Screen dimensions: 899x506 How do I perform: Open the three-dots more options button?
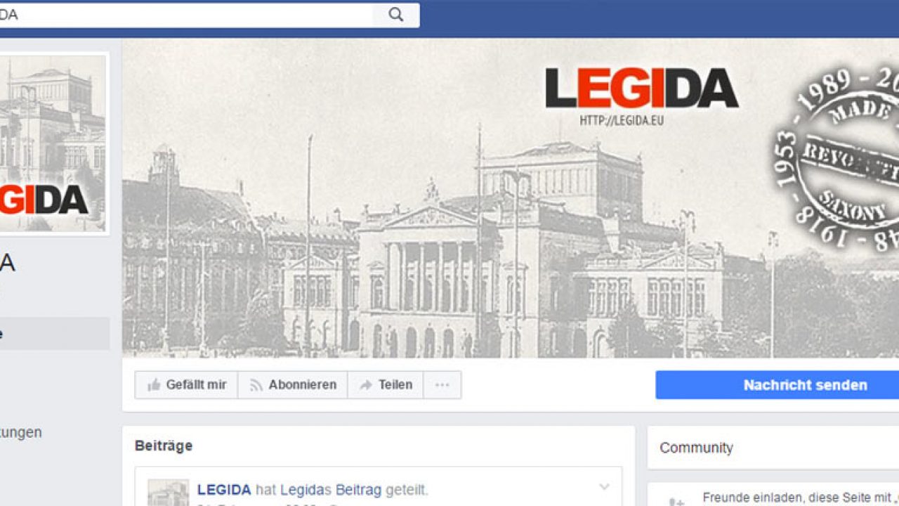pyautogui.click(x=442, y=385)
